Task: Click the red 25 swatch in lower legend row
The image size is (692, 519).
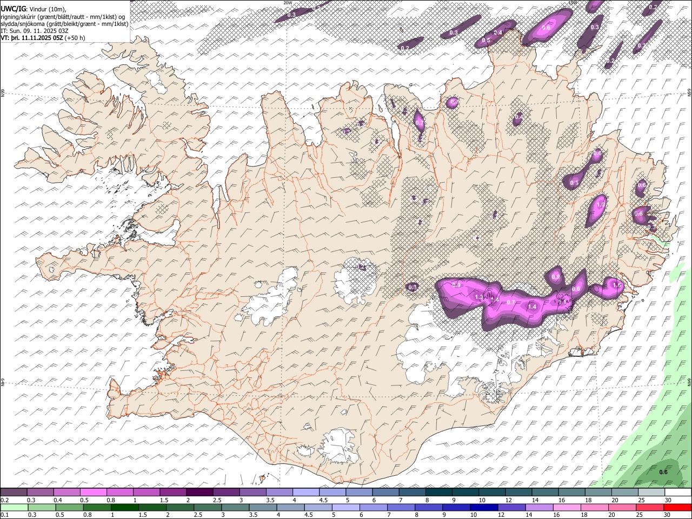Action: 650,507
